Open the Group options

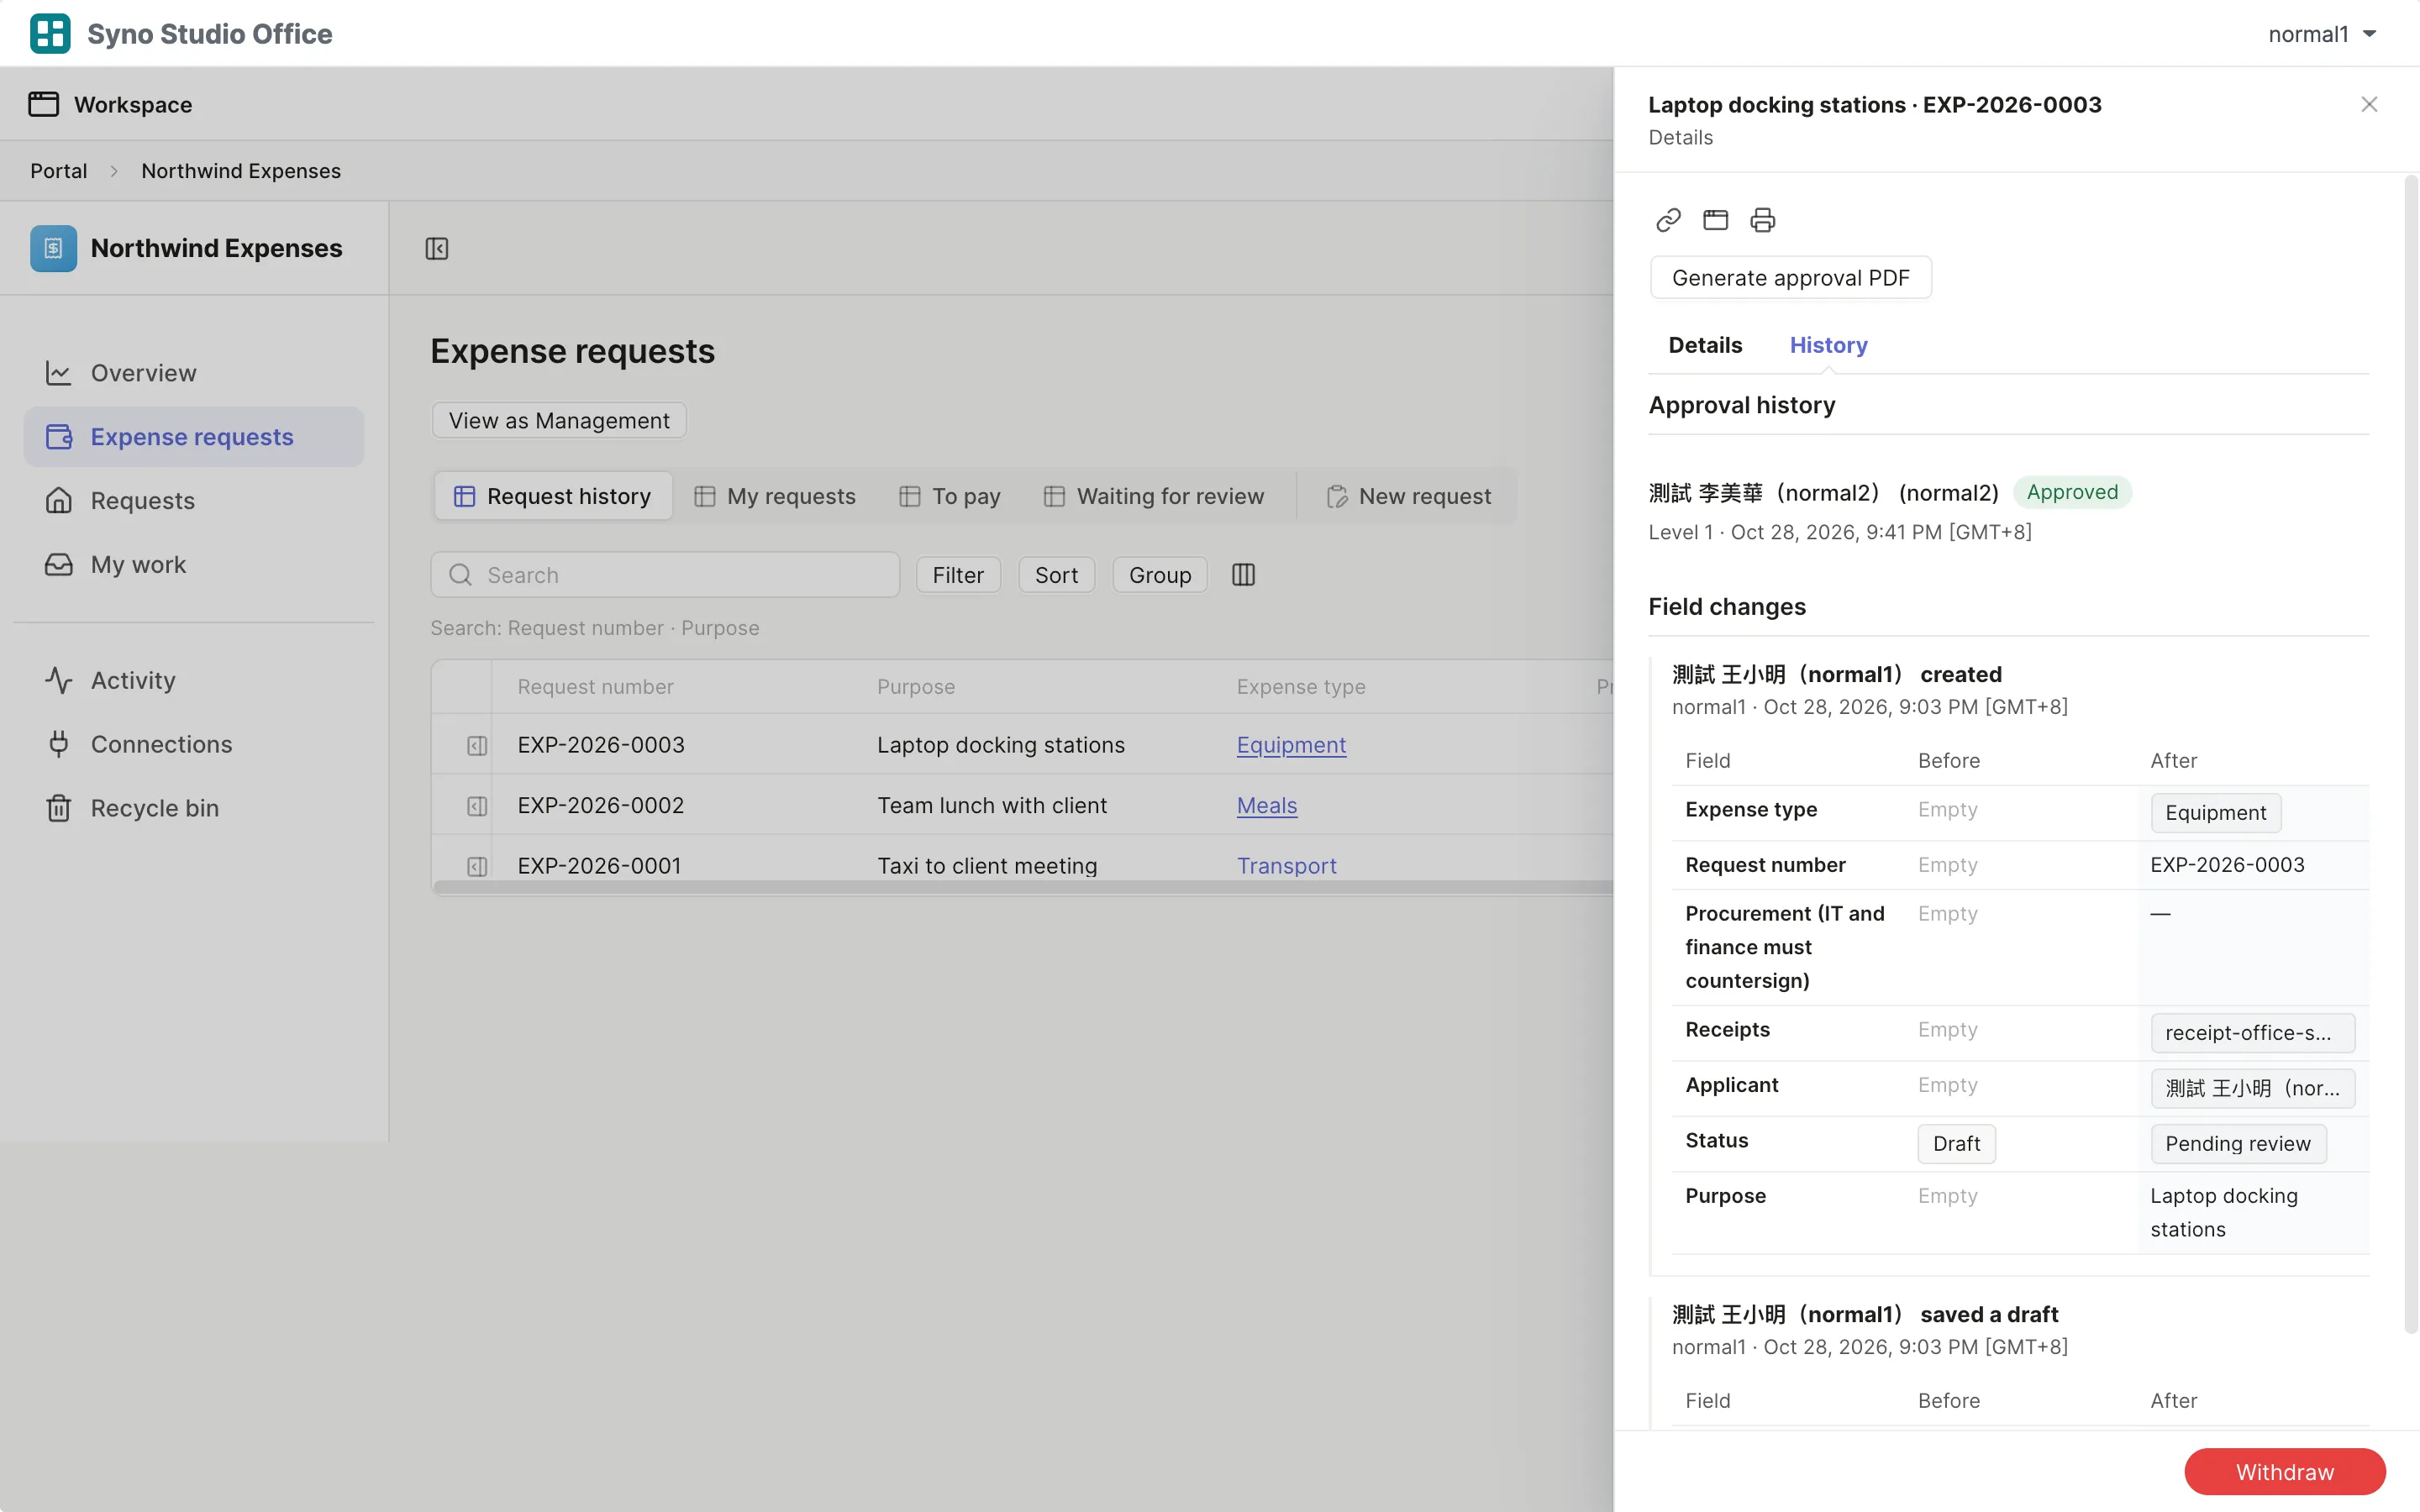pyautogui.click(x=1160, y=575)
